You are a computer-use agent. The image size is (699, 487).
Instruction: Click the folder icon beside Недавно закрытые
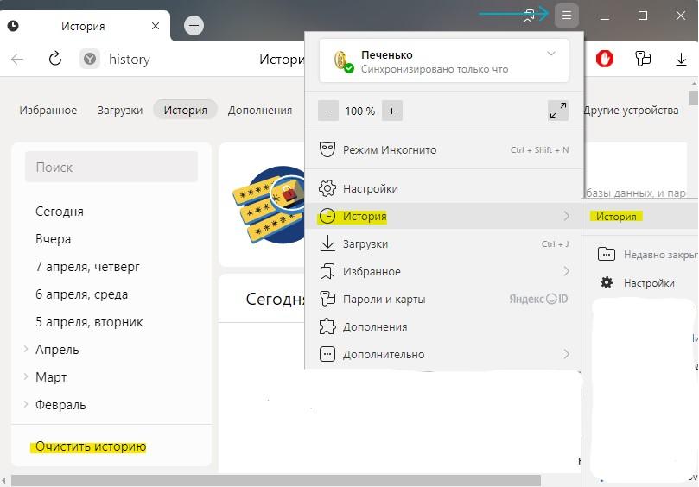pos(607,254)
